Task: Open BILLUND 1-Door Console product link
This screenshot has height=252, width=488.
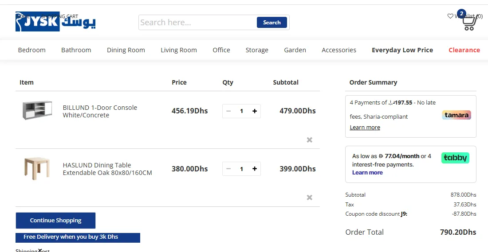Action: 100,111
